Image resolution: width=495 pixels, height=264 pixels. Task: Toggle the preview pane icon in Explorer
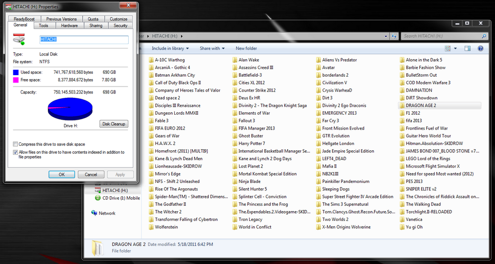coord(468,48)
